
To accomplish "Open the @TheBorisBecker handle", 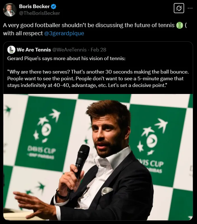I will pos(39,13).
